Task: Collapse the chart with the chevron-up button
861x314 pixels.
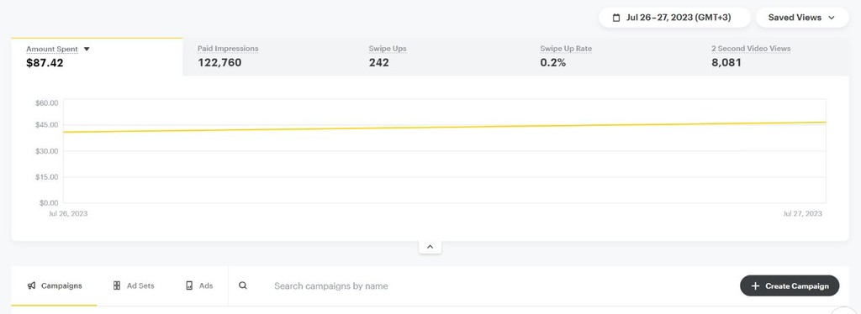Action: click(x=430, y=247)
